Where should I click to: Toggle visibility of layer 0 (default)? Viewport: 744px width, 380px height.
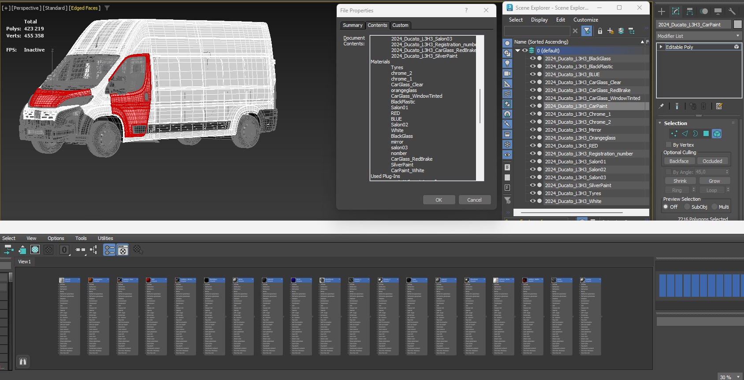click(x=525, y=51)
